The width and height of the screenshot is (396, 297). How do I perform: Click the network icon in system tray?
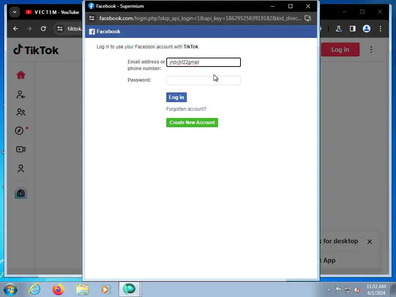coord(348,290)
